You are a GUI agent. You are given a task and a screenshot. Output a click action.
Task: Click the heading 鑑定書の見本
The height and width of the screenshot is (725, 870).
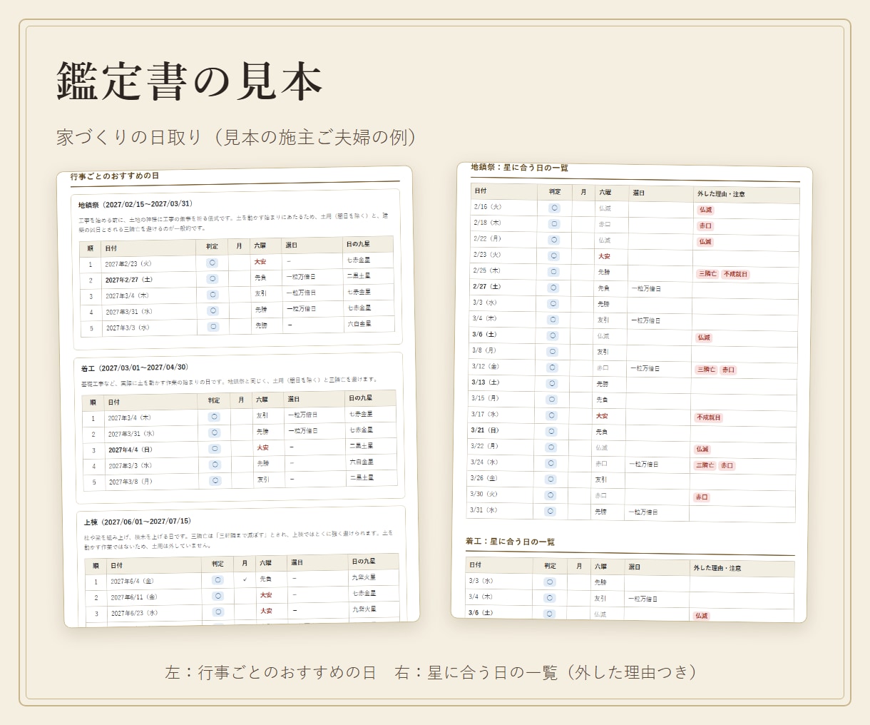[x=190, y=81]
